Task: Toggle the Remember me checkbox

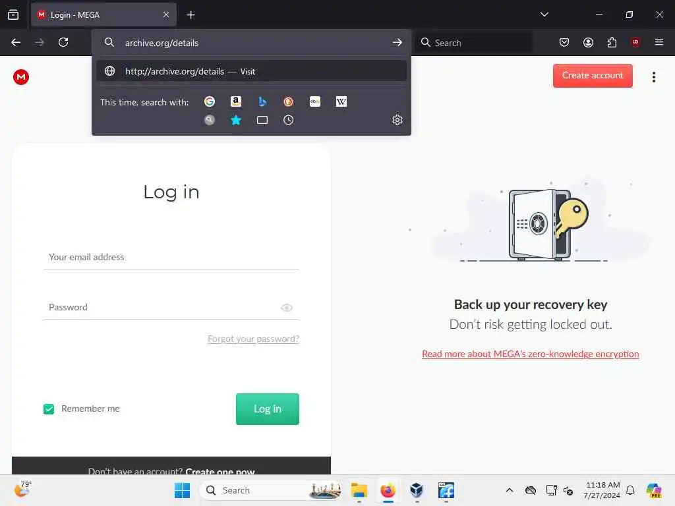Action: click(49, 408)
